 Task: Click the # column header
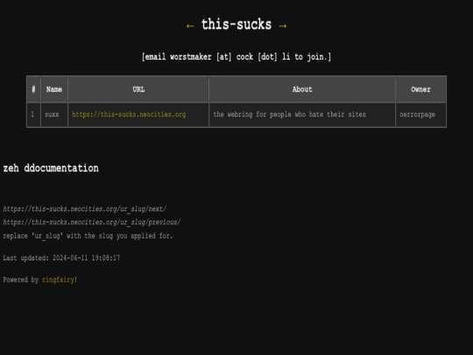coord(33,89)
